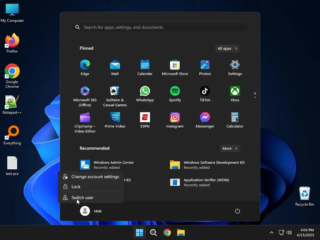This screenshot has width=320, height=240.
Task: Open the ESPN app
Action: 145,120
